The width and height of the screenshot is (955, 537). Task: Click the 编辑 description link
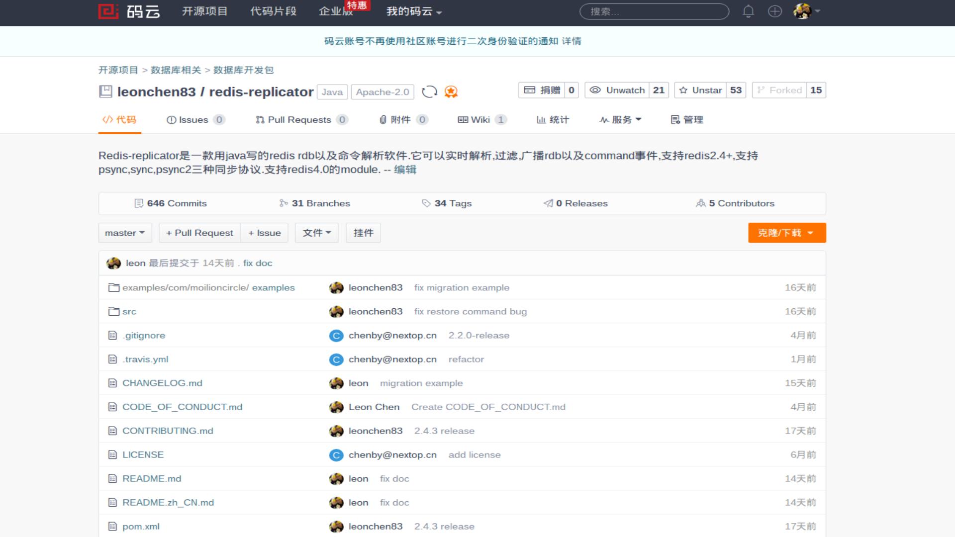tap(405, 170)
